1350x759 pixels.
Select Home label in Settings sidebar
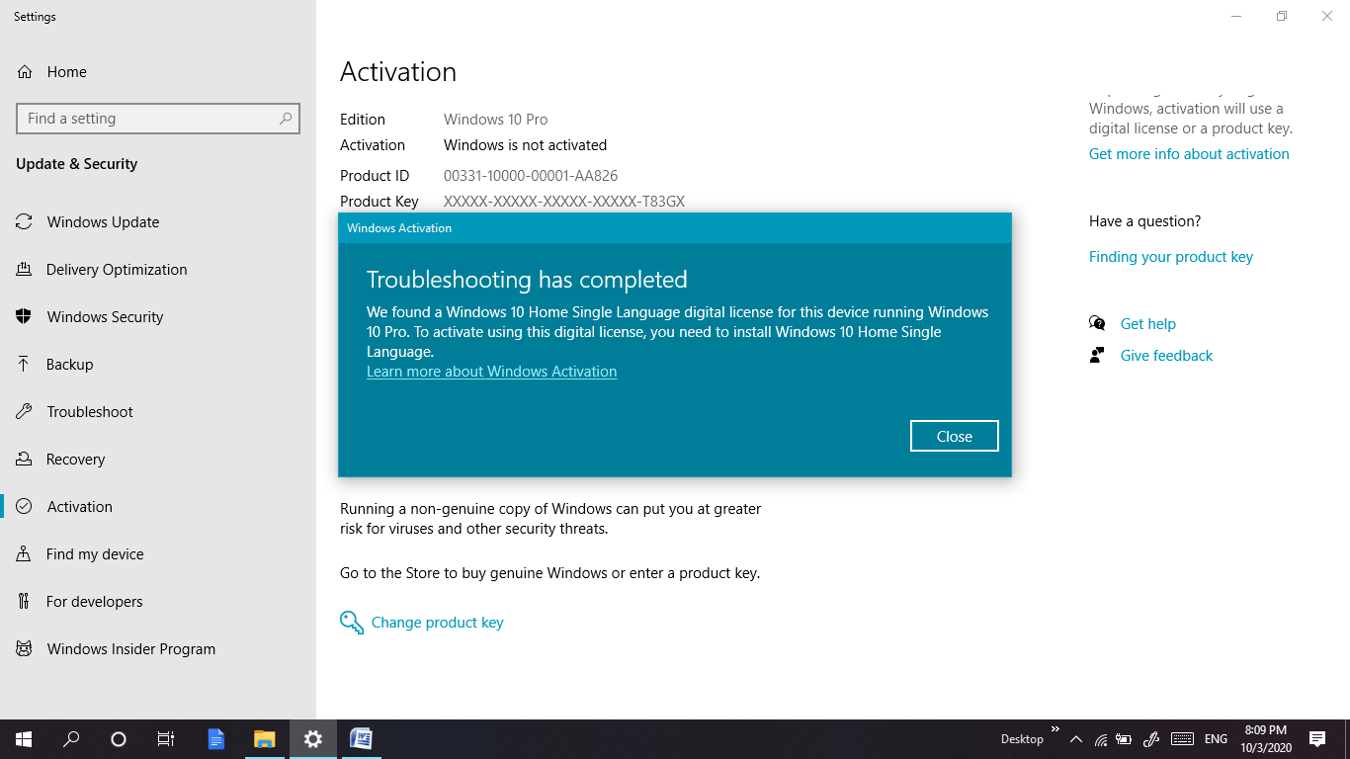(66, 72)
